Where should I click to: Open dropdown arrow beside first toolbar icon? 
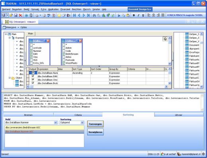click(7, 15)
